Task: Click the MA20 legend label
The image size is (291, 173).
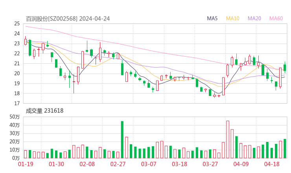Action: click(254, 18)
